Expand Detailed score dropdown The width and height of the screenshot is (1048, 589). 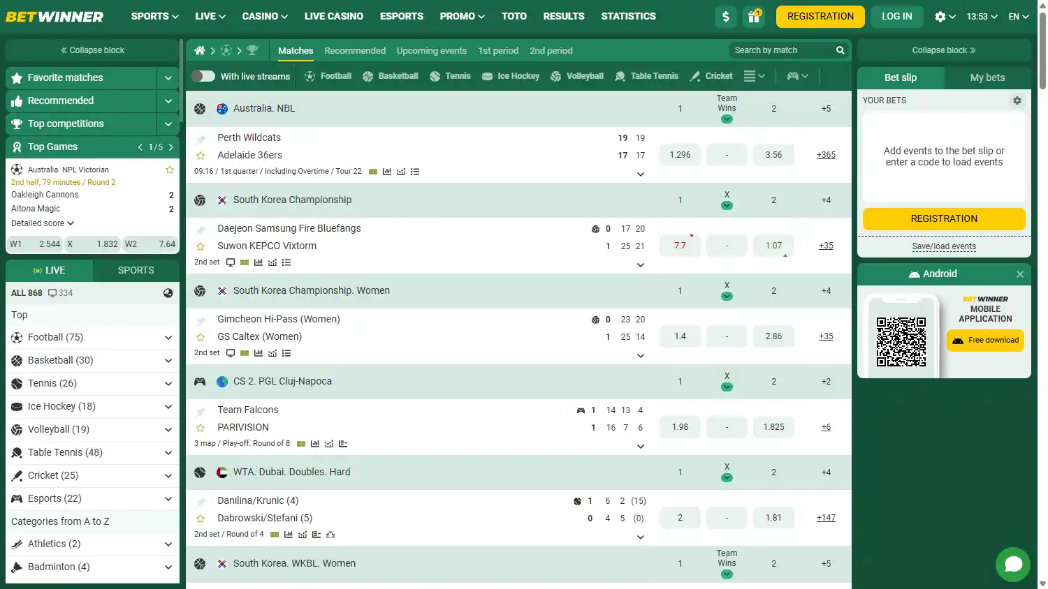point(43,223)
